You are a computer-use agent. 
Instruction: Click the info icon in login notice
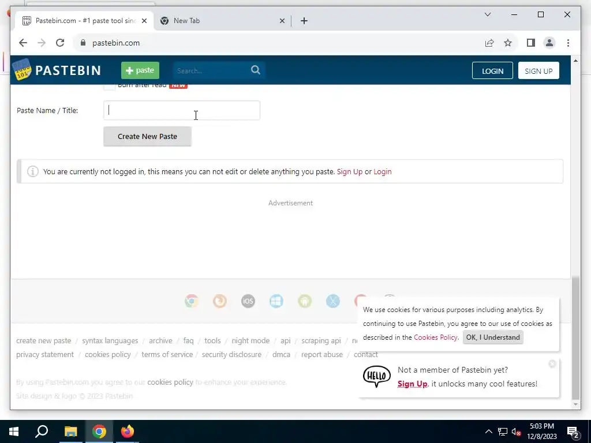pyautogui.click(x=33, y=171)
